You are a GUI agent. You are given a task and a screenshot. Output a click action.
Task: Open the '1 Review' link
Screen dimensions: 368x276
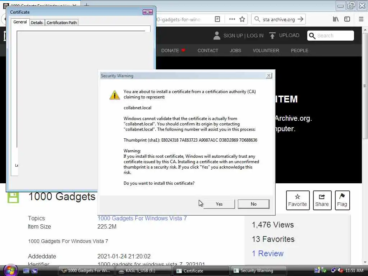pos(267,253)
